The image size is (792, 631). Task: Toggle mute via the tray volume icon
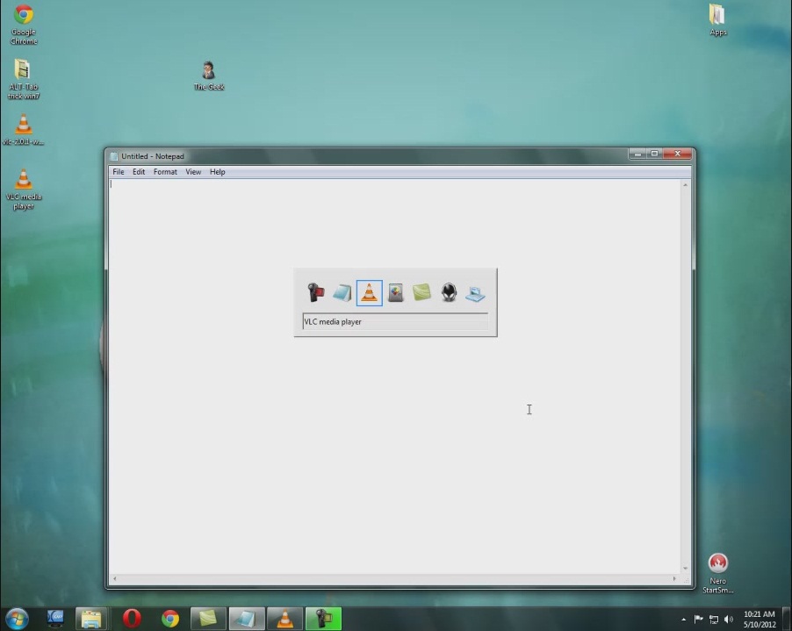[727, 619]
